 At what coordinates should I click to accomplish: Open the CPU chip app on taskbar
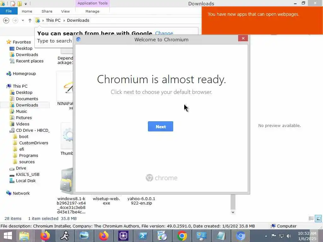[123, 236]
